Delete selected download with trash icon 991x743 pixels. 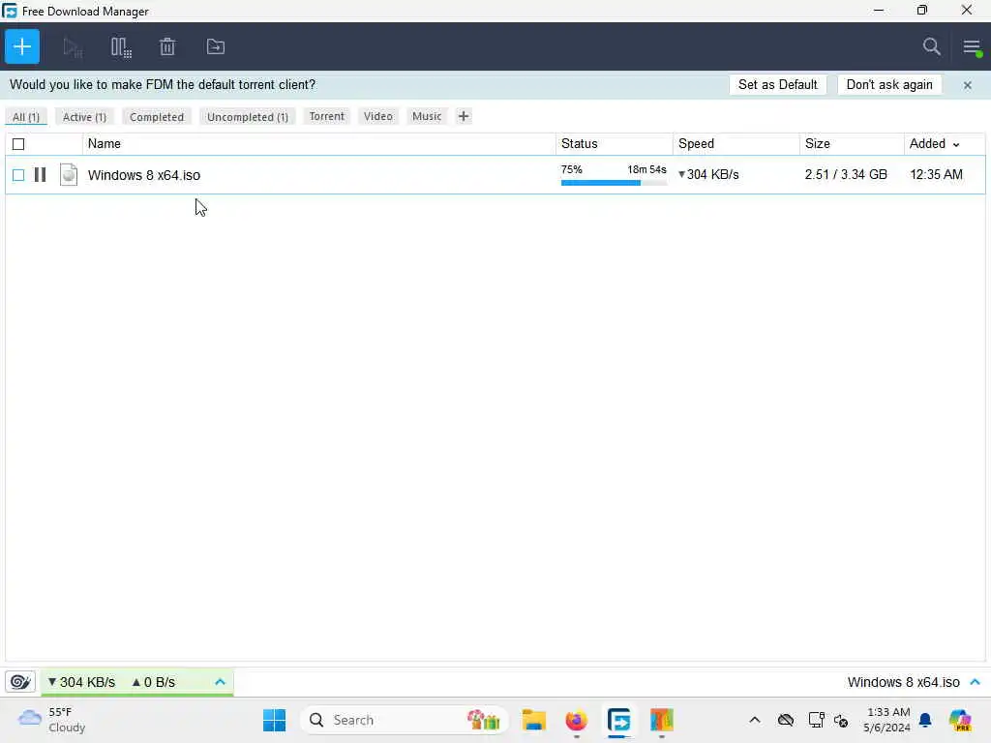pyautogui.click(x=167, y=46)
